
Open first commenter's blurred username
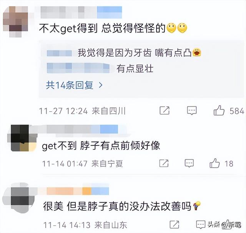tap(81, 12)
